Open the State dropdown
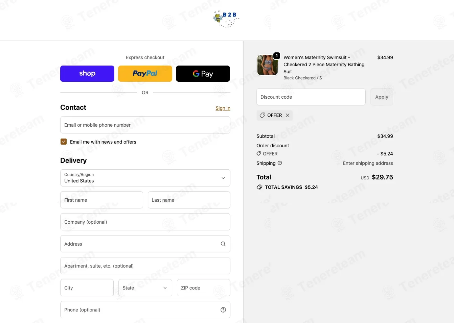The image size is (454, 323). pyautogui.click(x=145, y=288)
